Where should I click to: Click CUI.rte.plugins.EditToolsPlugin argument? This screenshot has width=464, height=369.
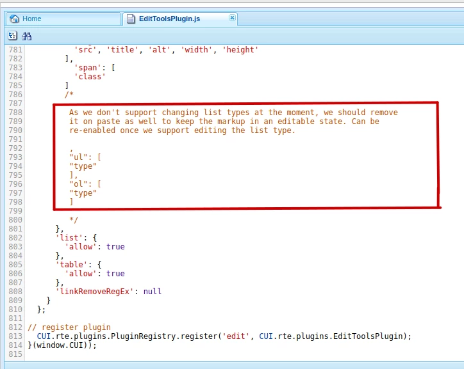coord(331,336)
